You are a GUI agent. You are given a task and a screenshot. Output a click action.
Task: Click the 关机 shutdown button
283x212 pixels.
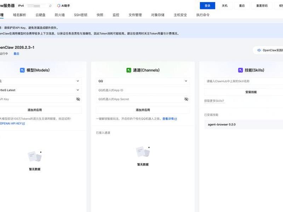(x=225, y=6)
